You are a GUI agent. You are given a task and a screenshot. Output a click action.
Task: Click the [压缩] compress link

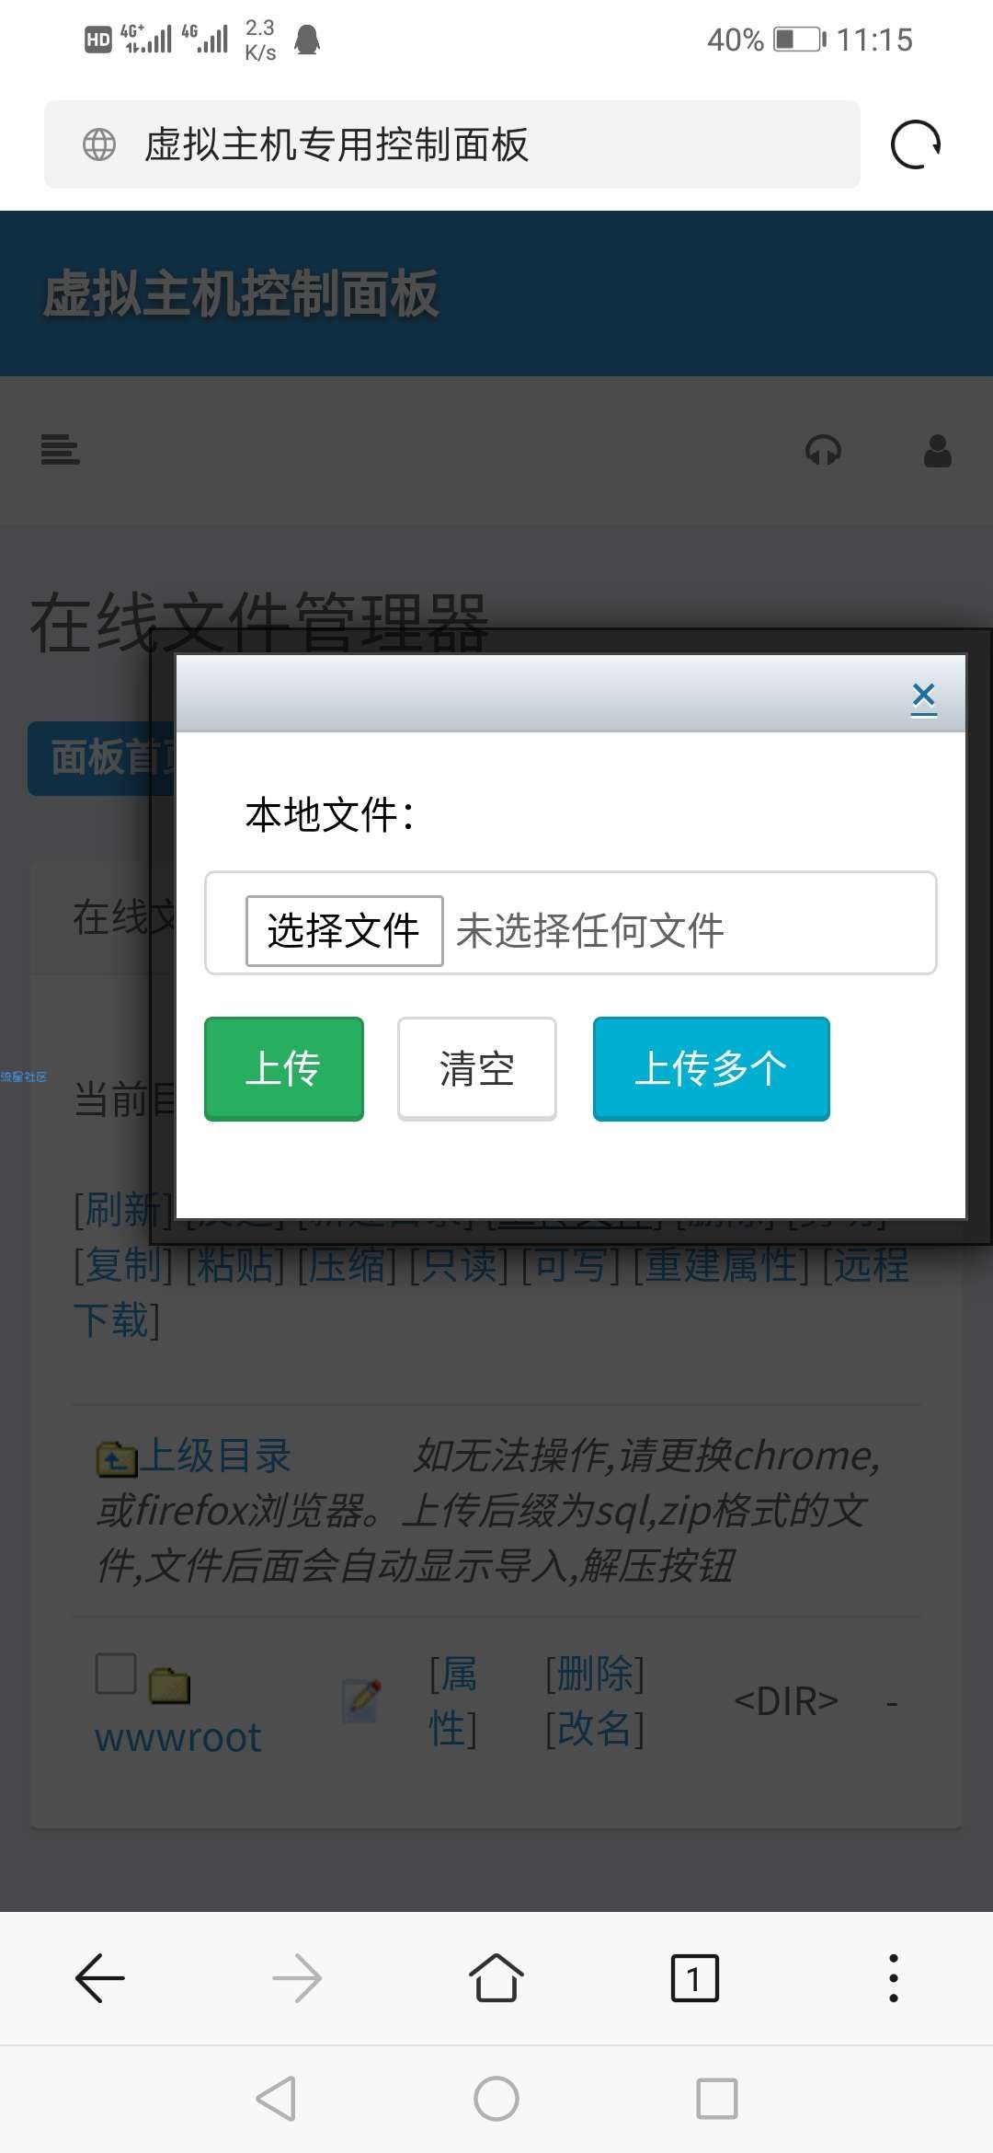tap(347, 1264)
